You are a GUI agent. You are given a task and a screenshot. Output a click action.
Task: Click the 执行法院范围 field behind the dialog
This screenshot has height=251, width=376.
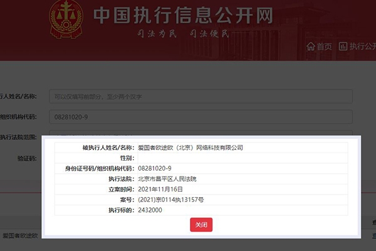tap(201, 133)
